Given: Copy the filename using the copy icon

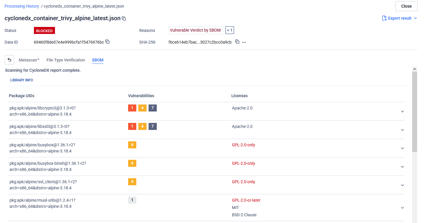Looking at the screenshot, I should coord(124,18).
